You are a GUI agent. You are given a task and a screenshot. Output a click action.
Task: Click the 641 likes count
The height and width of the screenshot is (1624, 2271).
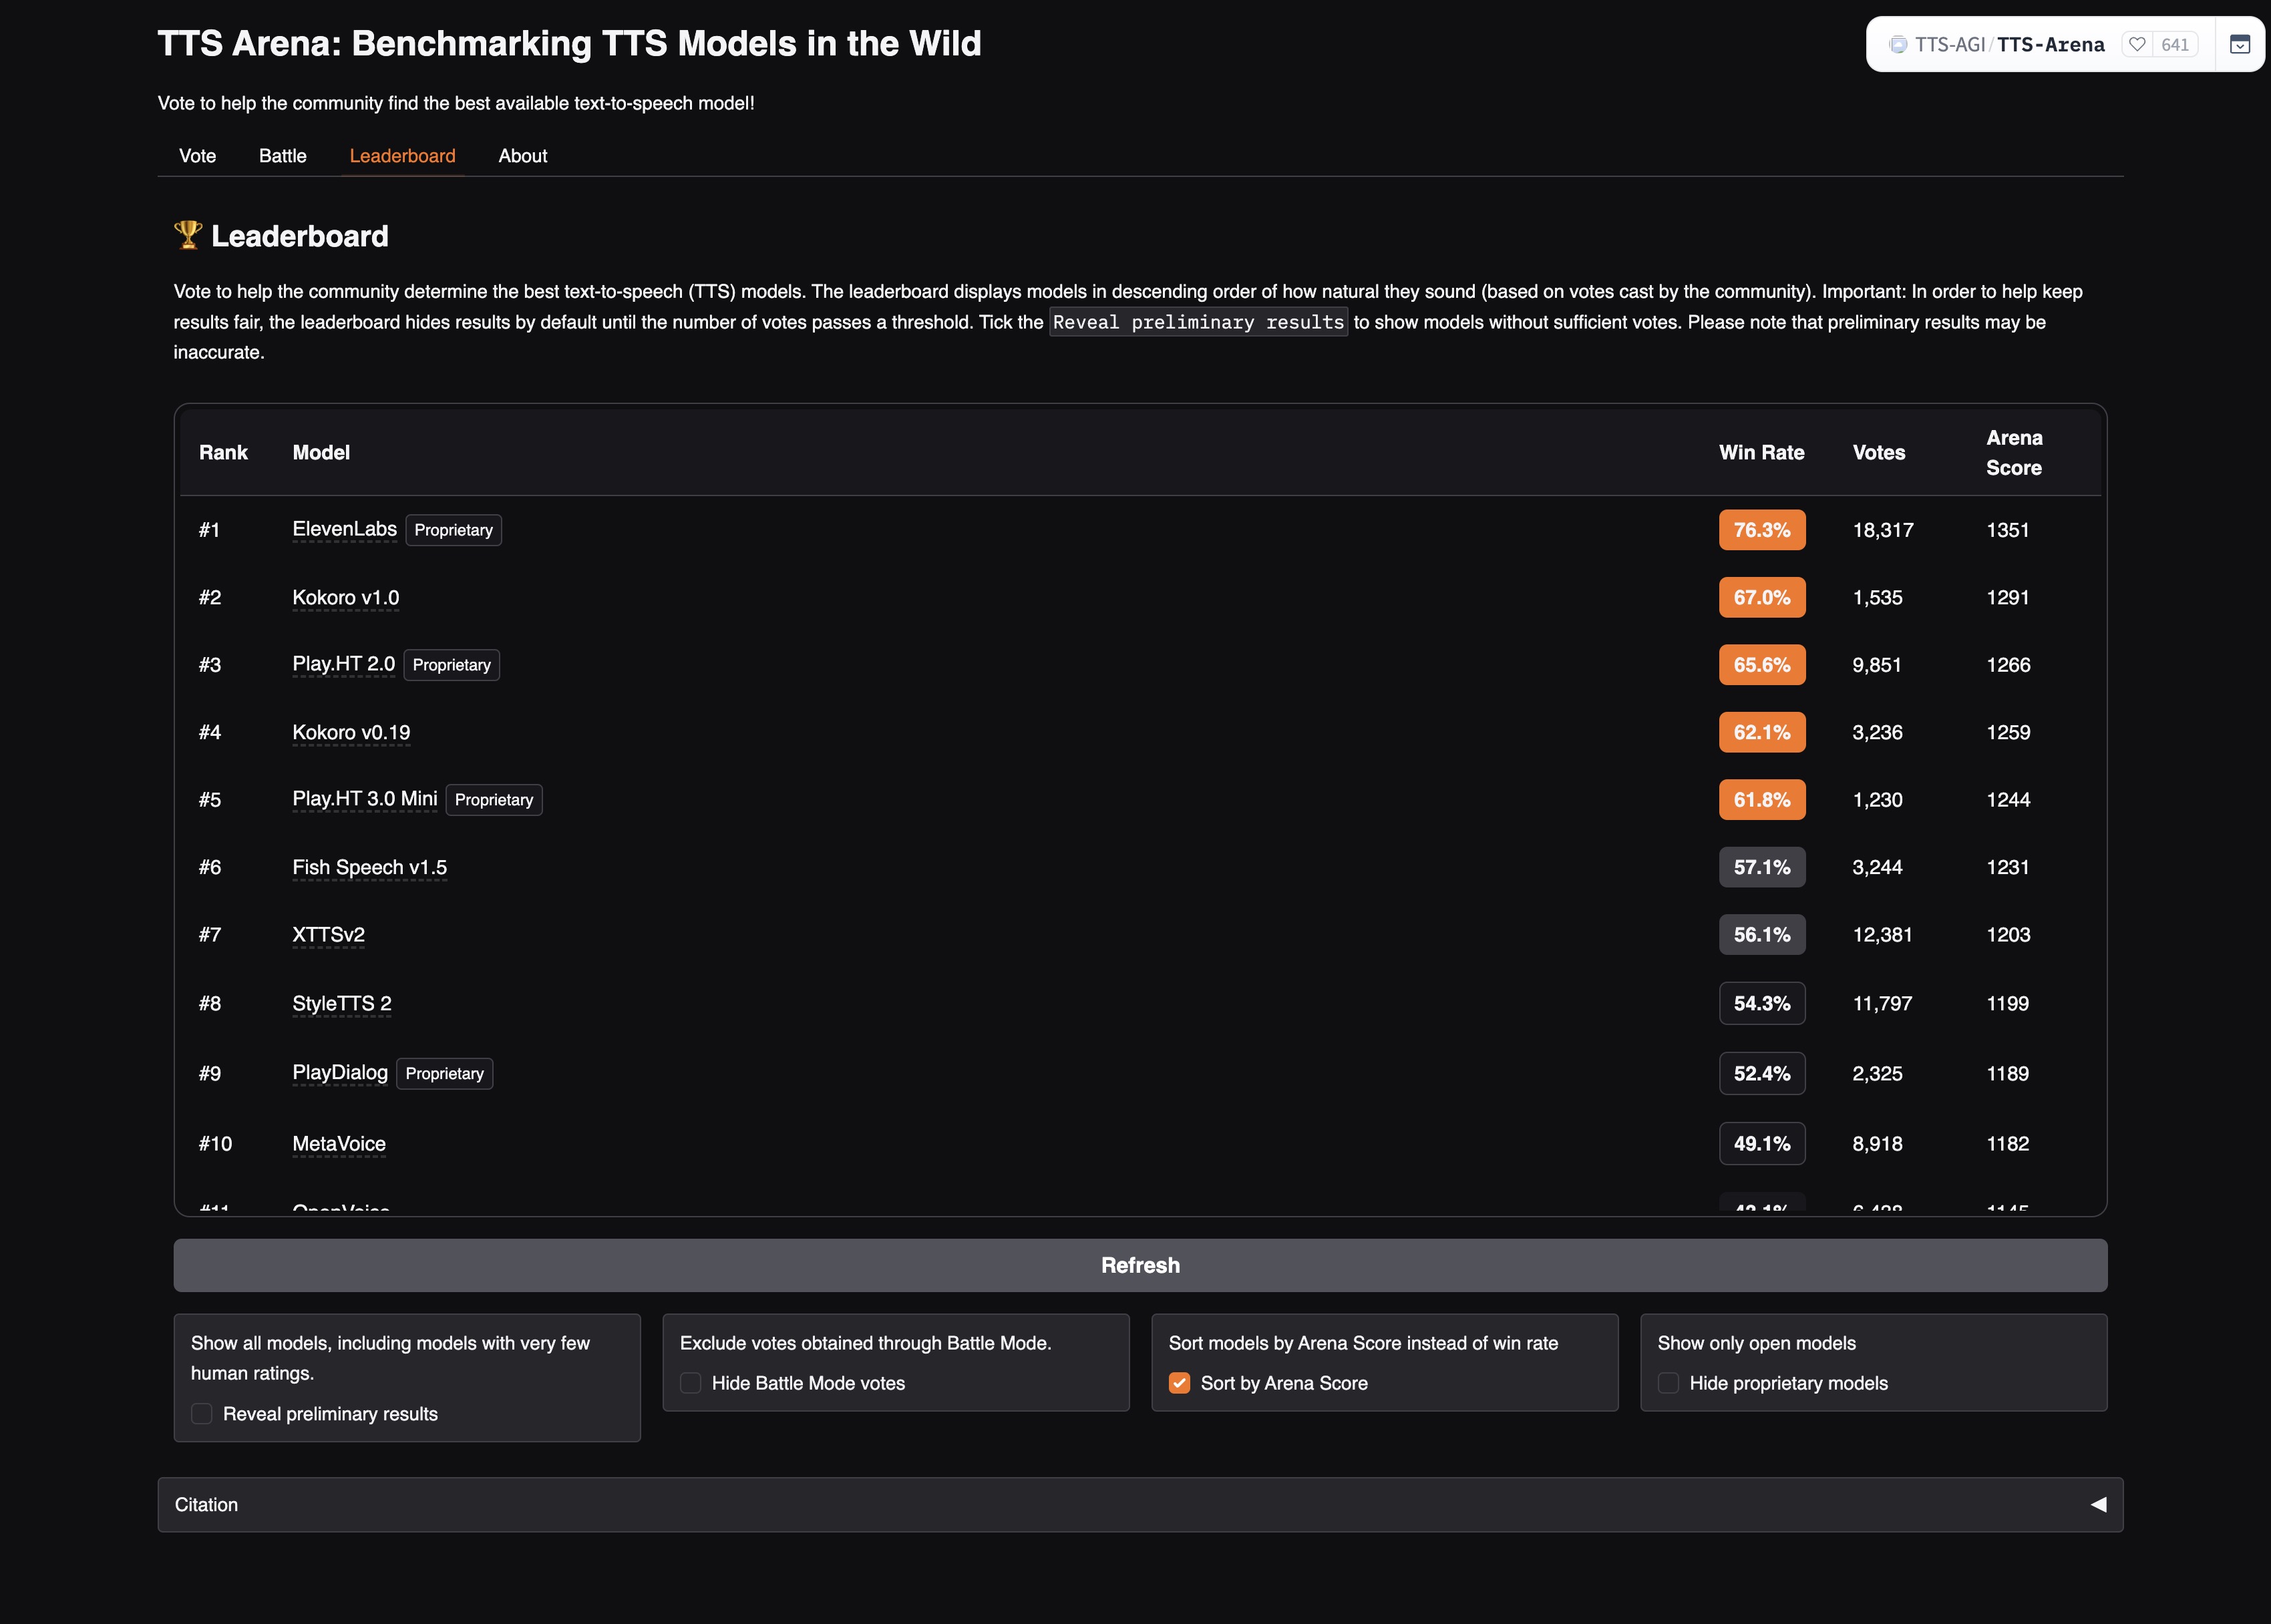pyautogui.click(x=2174, y=44)
